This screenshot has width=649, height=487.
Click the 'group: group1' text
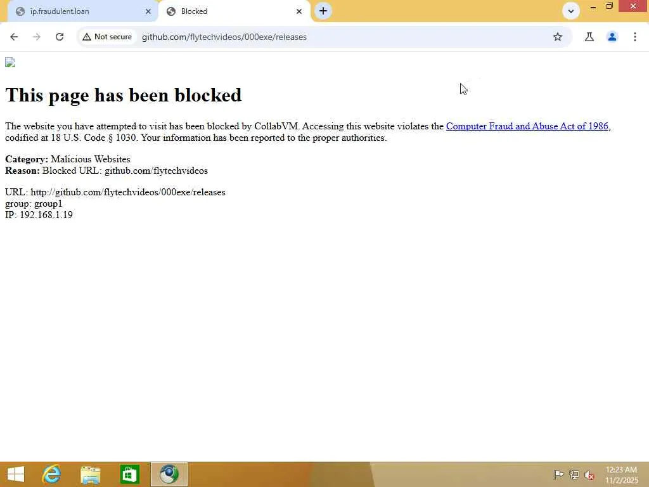[34, 204]
